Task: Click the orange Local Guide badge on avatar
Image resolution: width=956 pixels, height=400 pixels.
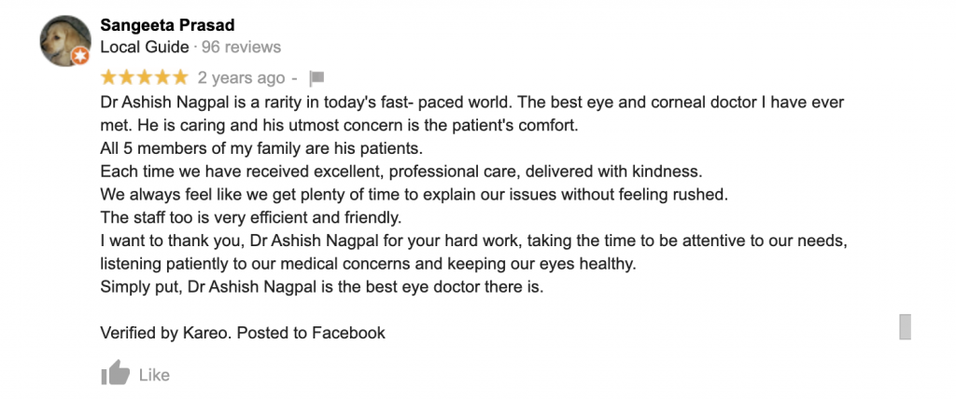Action: click(x=80, y=57)
